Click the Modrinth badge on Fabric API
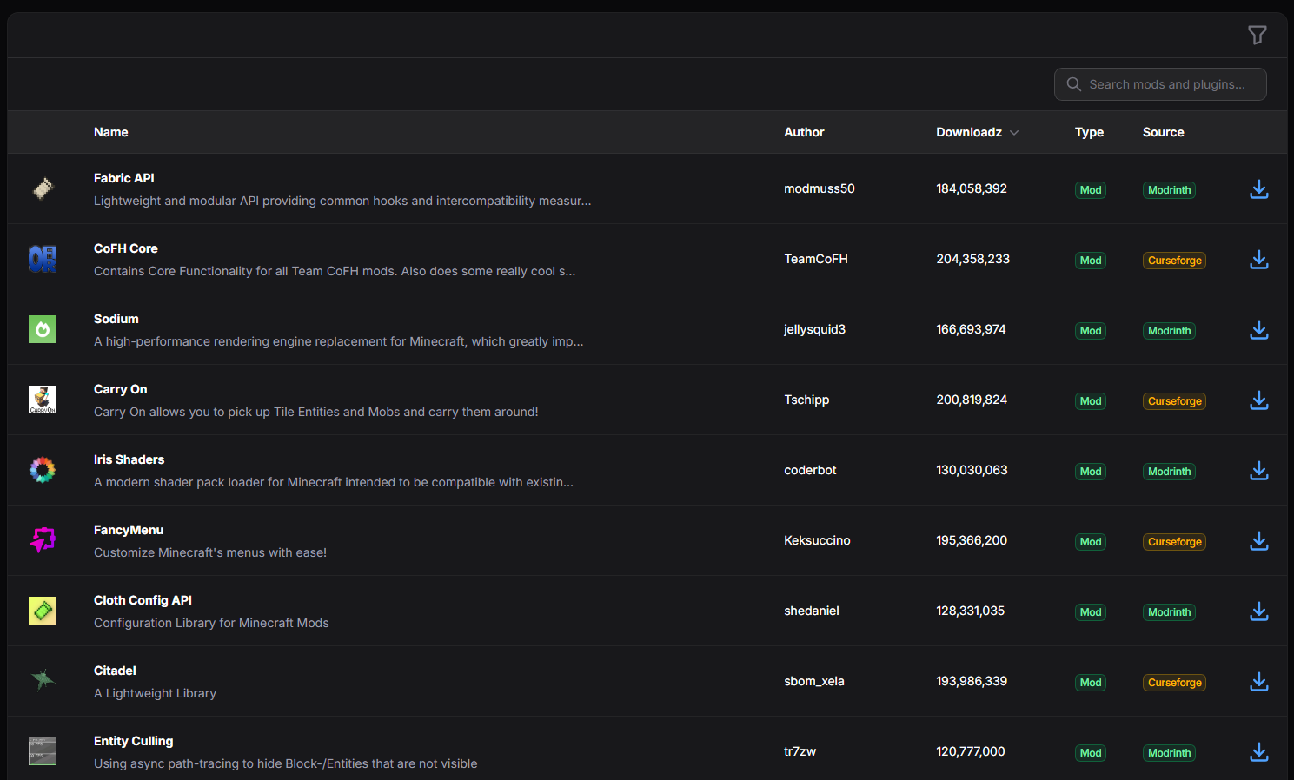 (x=1169, y=190)
